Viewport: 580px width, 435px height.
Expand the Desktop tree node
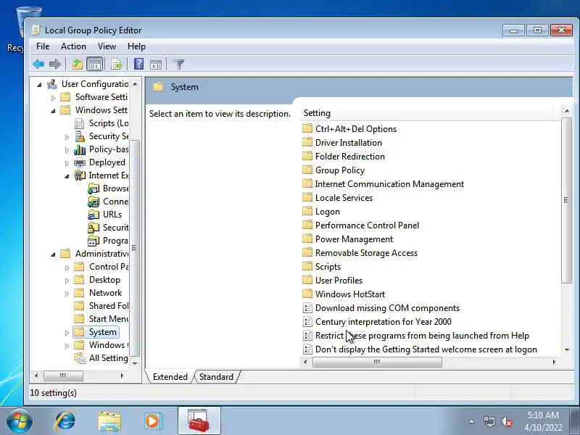67,281
